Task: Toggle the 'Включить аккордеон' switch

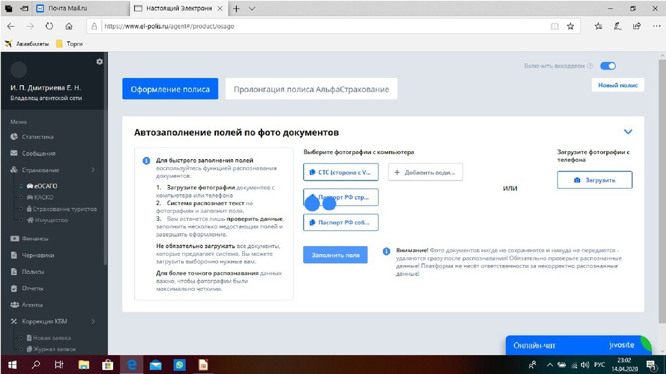Action: (608, 66)
